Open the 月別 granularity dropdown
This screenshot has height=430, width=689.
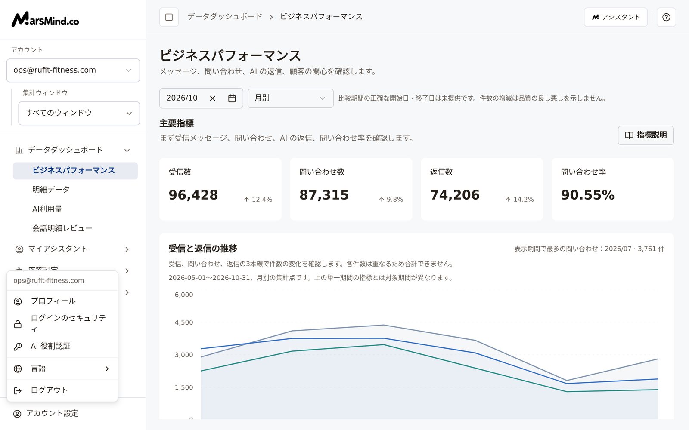click(290, 98)
